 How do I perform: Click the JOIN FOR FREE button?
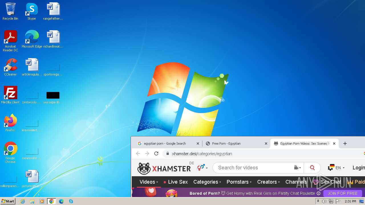342,193
